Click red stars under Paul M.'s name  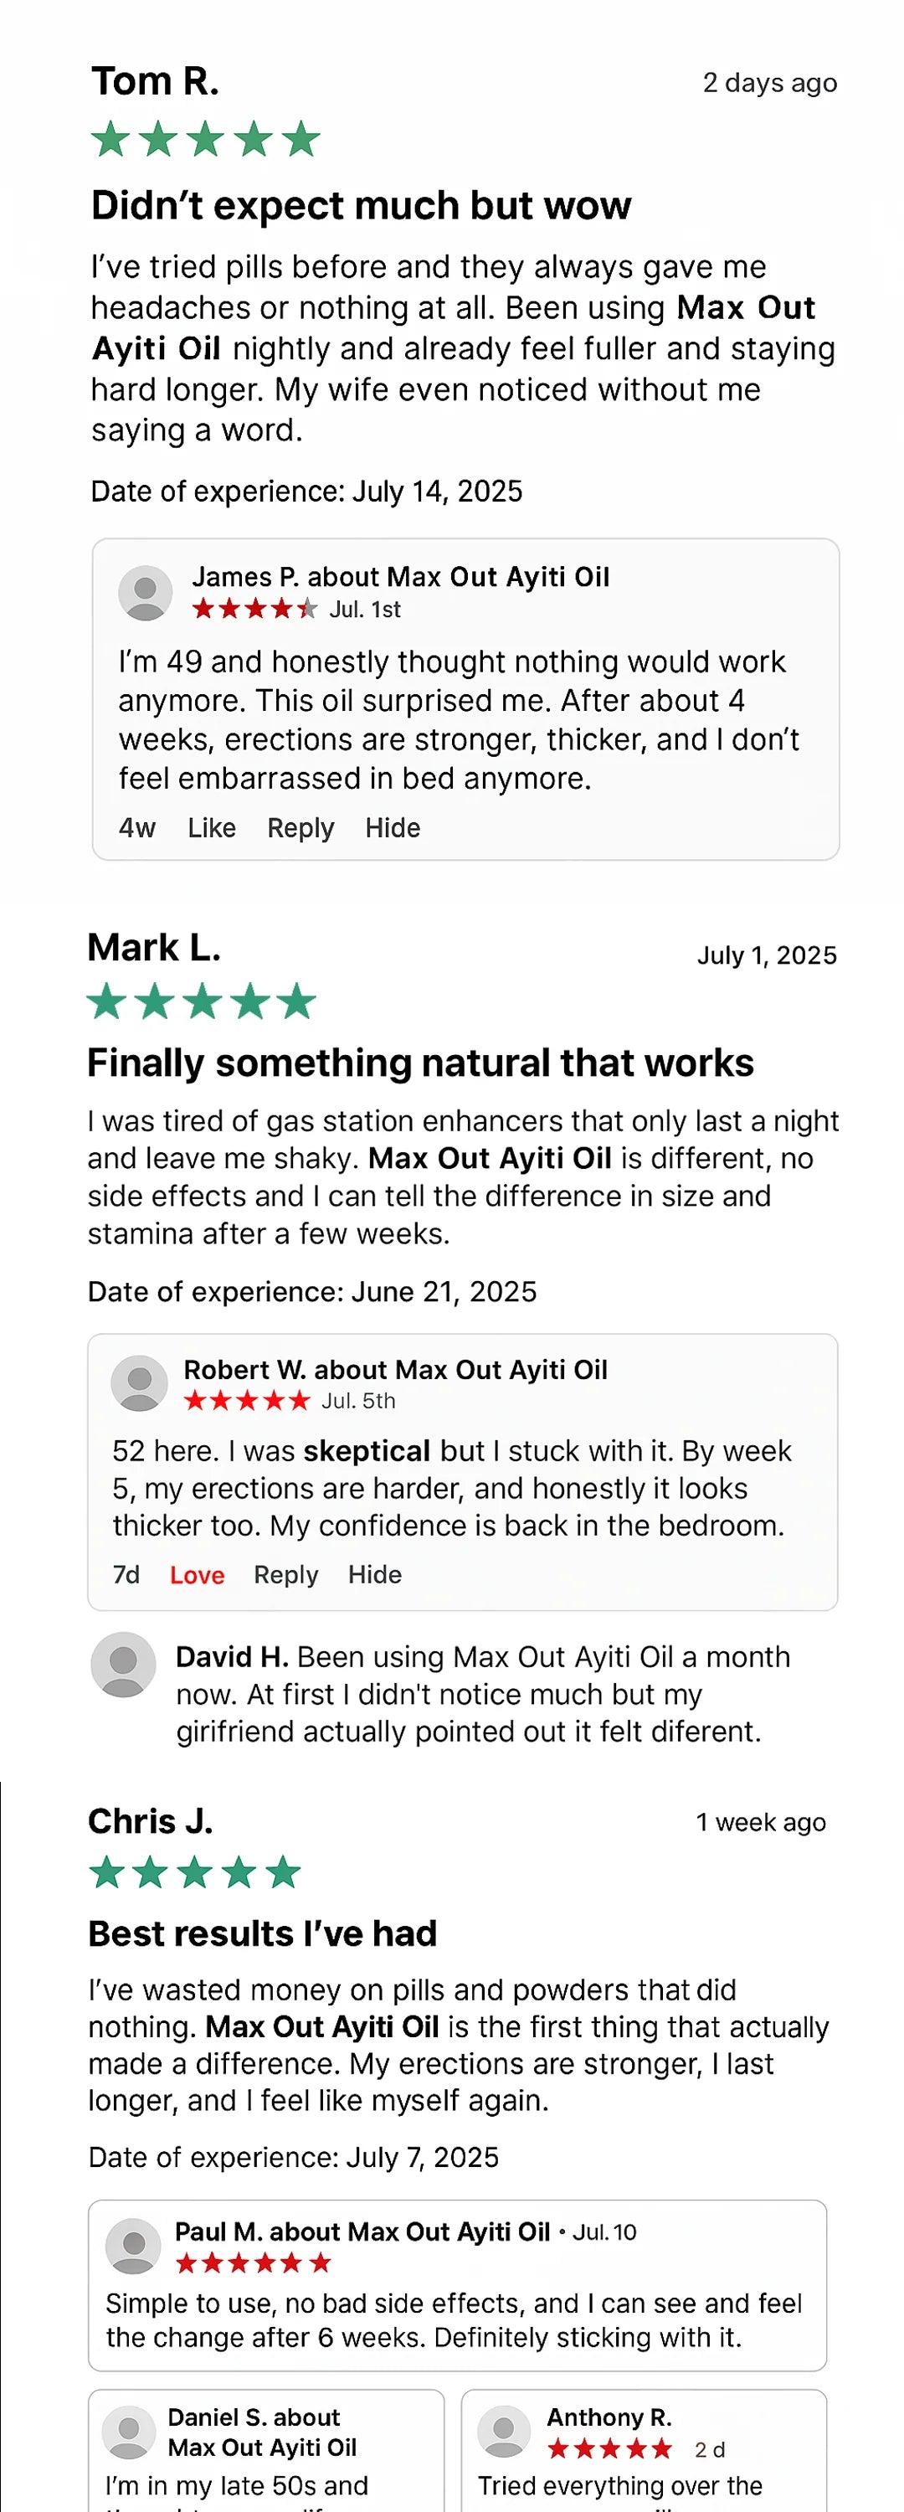tap(254, 2263)
